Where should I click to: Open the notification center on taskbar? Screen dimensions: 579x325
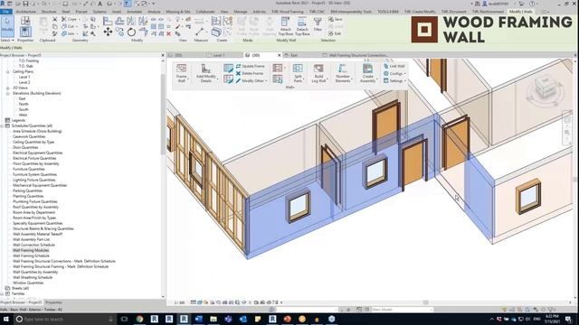click(569, 319)
